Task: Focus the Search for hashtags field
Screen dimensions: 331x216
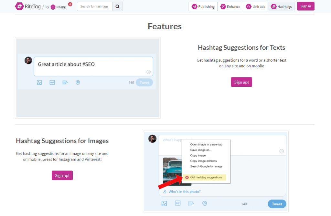Action: pos(95,6)
